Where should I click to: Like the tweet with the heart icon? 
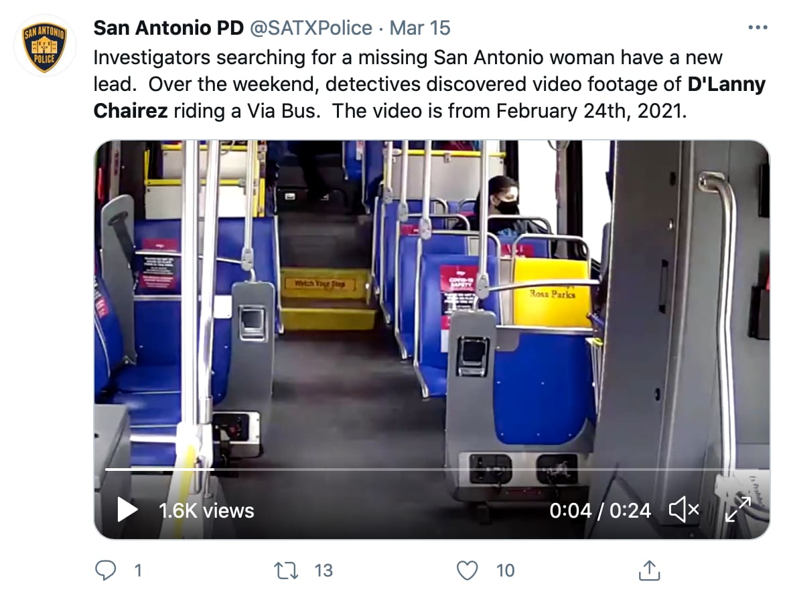coord(467,570)
